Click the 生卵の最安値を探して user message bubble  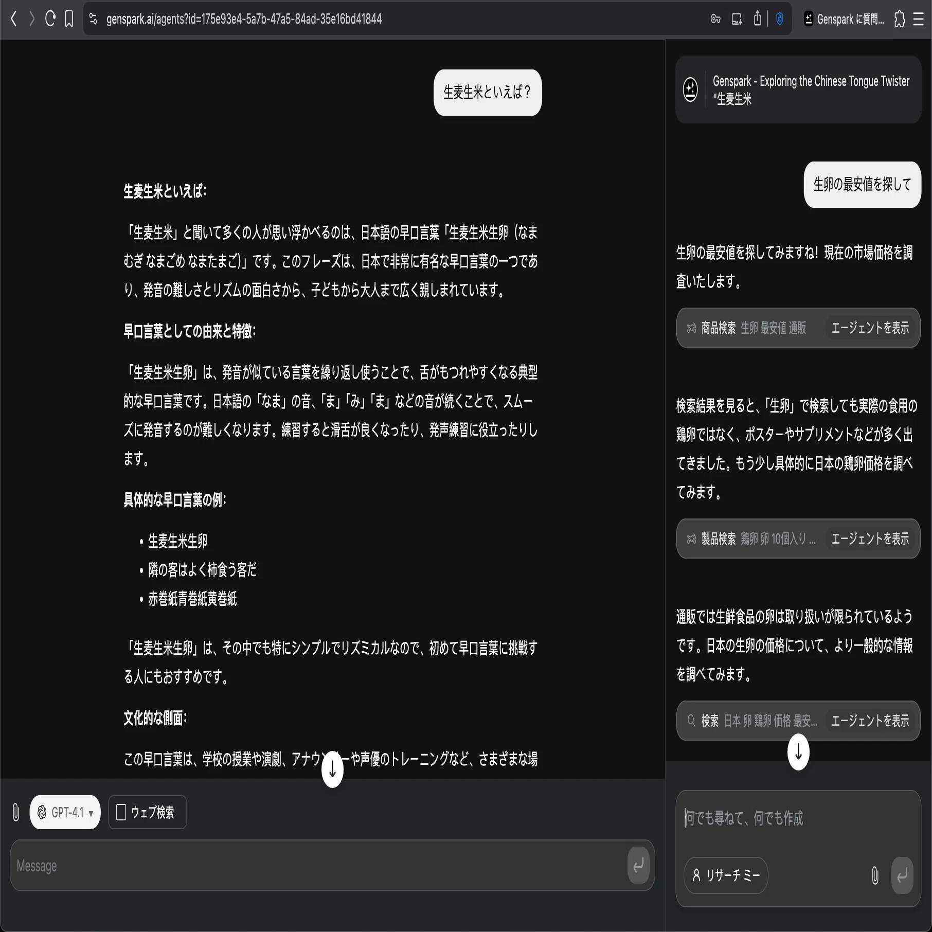point(862,185)
